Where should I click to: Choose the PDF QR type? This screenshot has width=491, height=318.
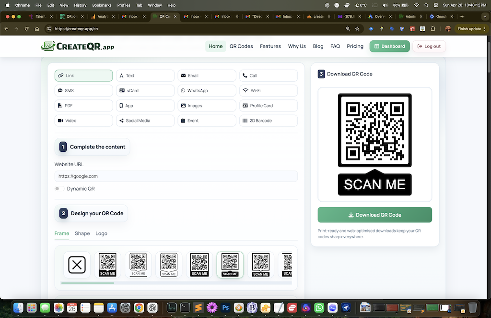click(83, 106)
